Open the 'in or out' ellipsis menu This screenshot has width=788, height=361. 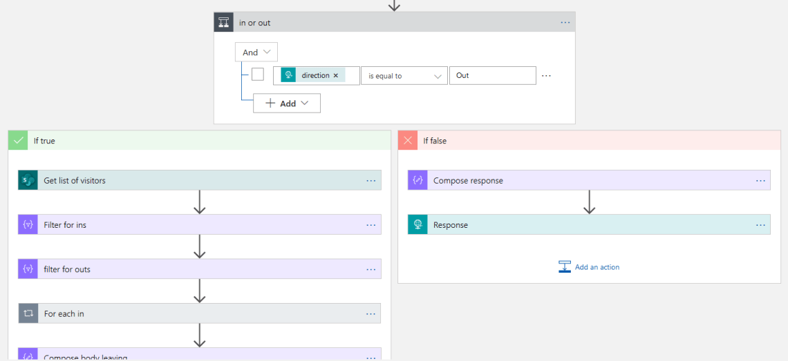(x=565, y=23)
